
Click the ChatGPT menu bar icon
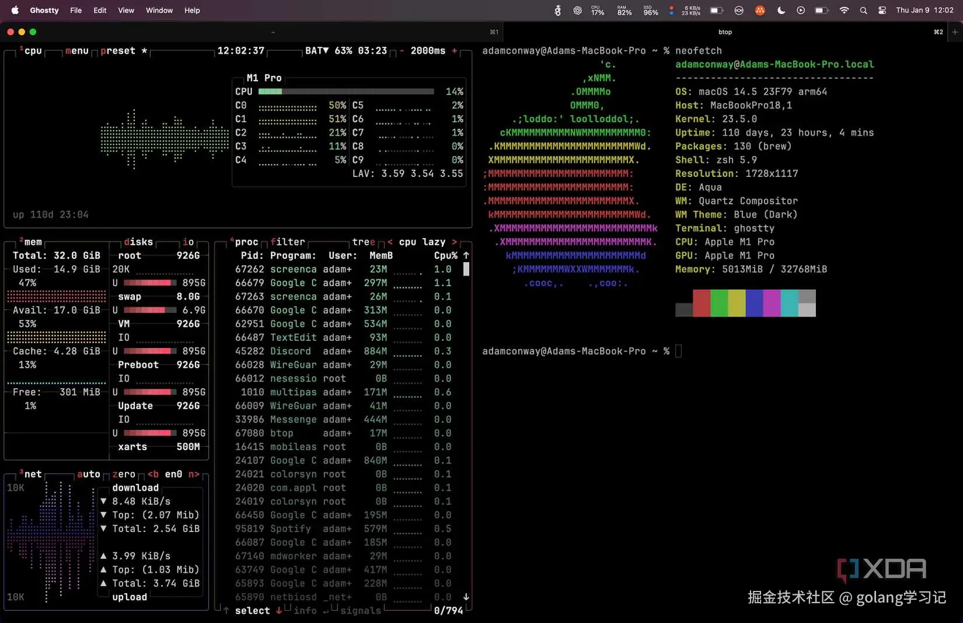577,10
